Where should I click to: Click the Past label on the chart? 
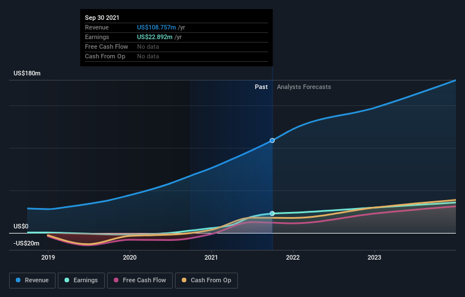[x=261, y=87]
